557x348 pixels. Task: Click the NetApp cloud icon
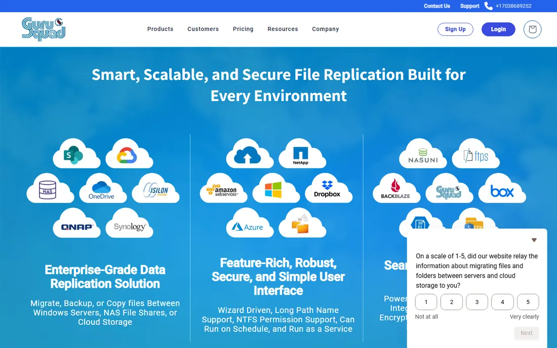(302, 154)
